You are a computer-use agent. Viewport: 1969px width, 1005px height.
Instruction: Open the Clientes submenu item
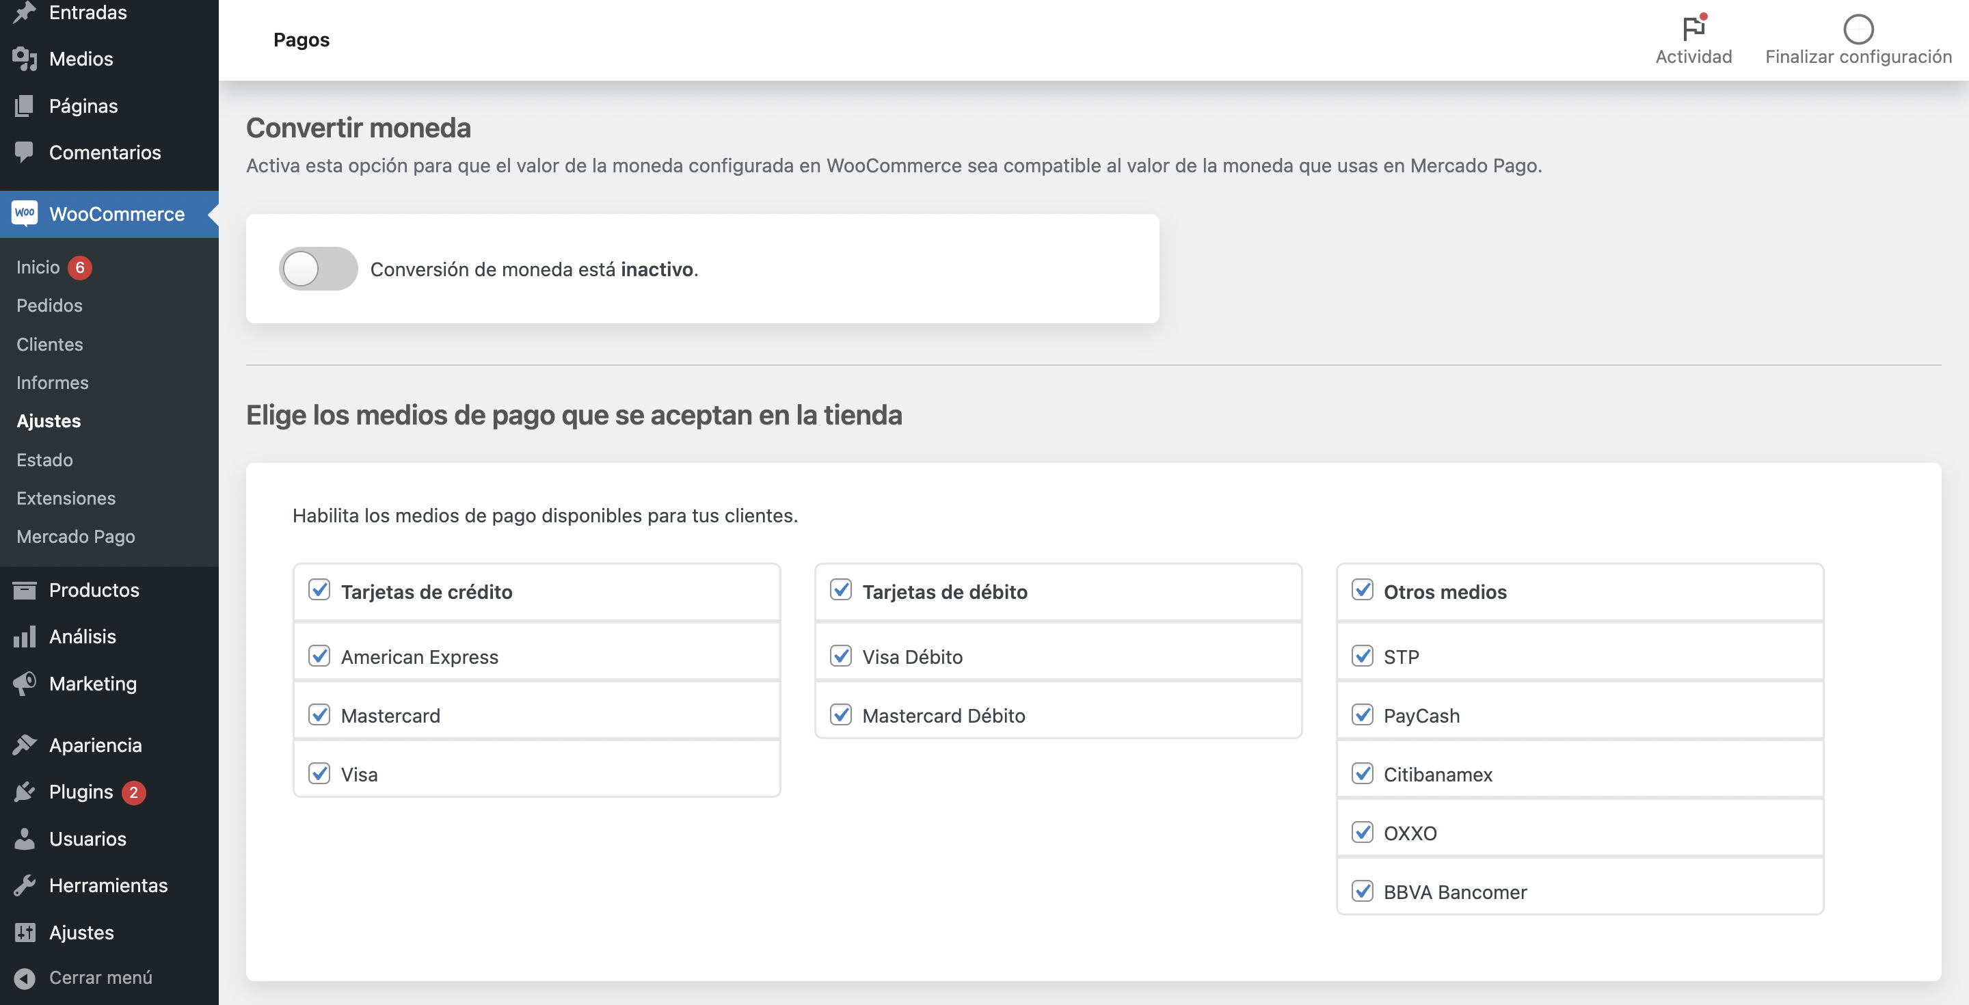[50, 345]
